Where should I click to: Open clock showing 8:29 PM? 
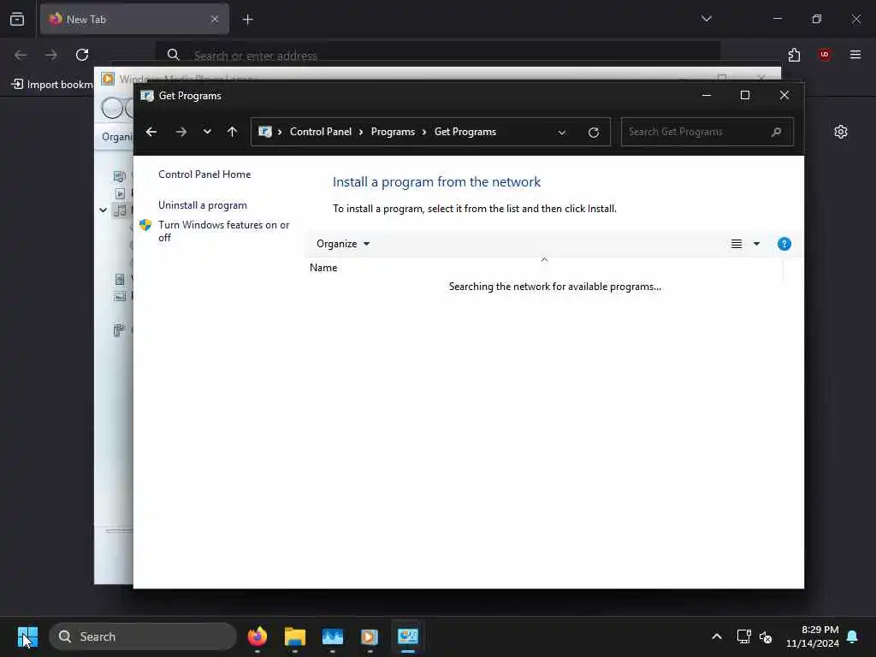pyautogui.click(x=813, y=636)
